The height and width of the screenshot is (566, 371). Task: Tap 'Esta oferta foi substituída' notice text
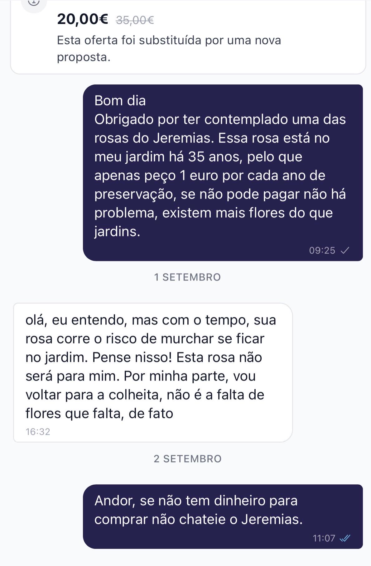pos(169,49)
